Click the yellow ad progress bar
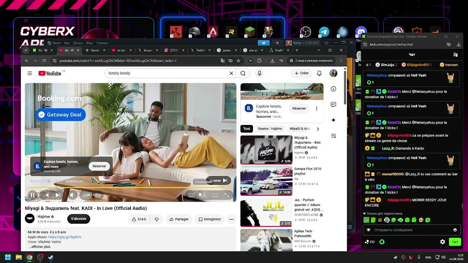The width and height of the screenshot is (468, 263). [131, 188]
